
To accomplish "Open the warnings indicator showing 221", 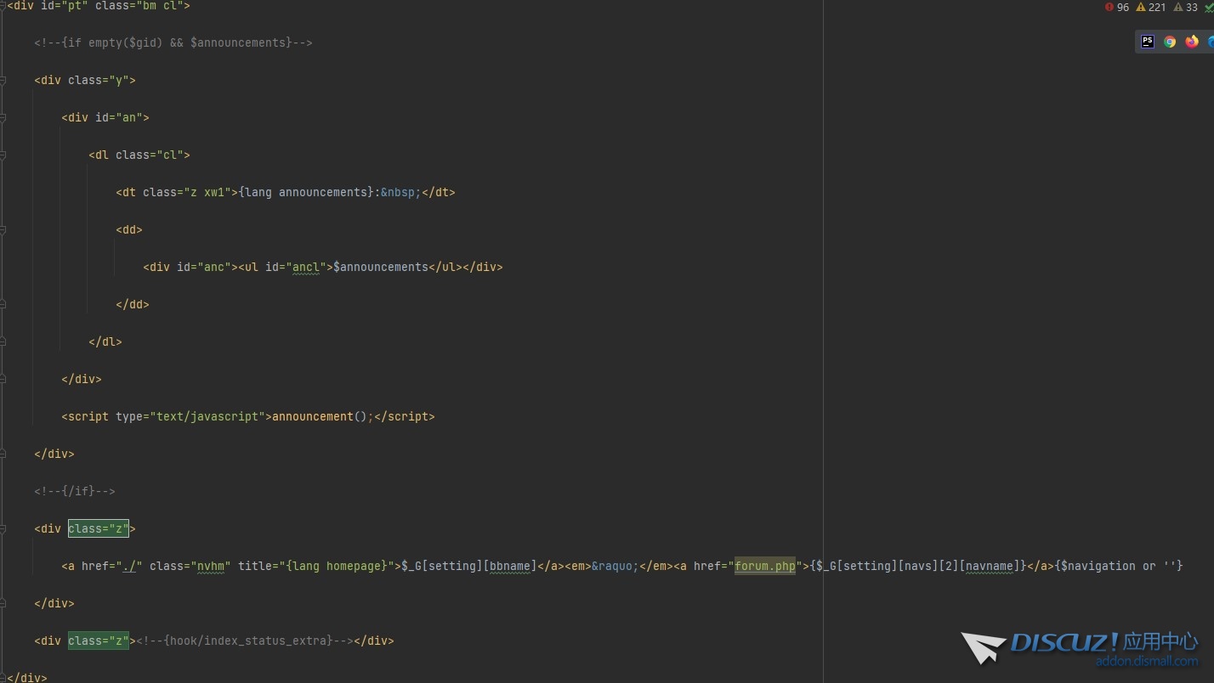I will (x=1151, y=7).
